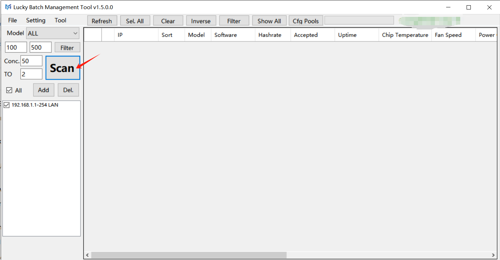The height and width of the screenshot is (260, 500).
Task: Click the Conc. input field
Action: [x=31, y=61]
